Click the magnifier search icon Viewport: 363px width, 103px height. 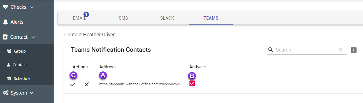(x=271, y=50)
